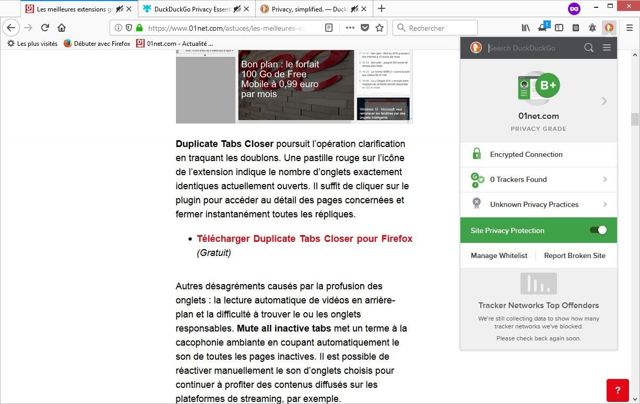Show sidebars icon

[559, 28]
